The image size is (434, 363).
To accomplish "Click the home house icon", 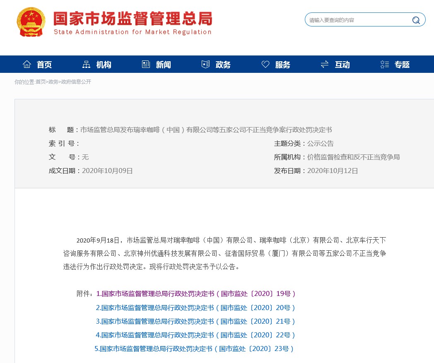I will (x=27, y=64).
